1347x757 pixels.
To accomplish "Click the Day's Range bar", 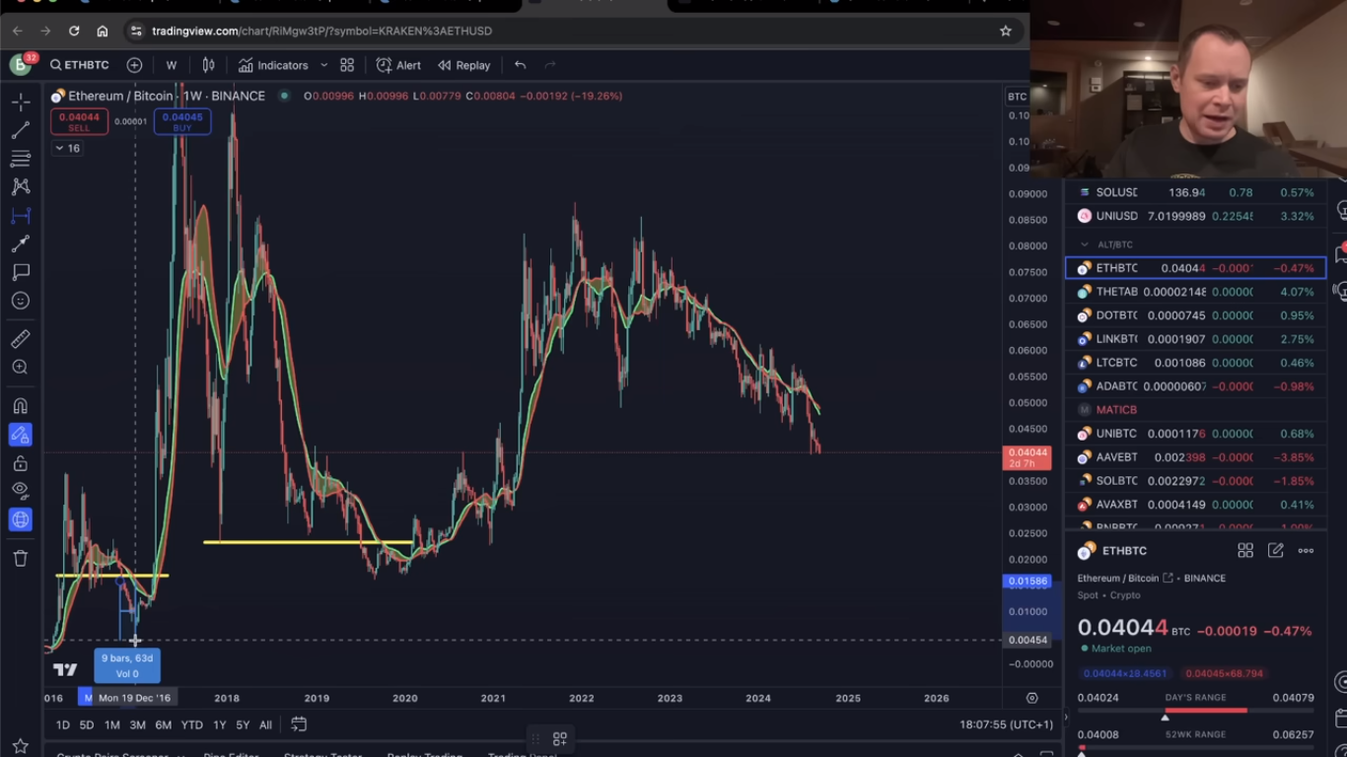I will (1195, 710).
